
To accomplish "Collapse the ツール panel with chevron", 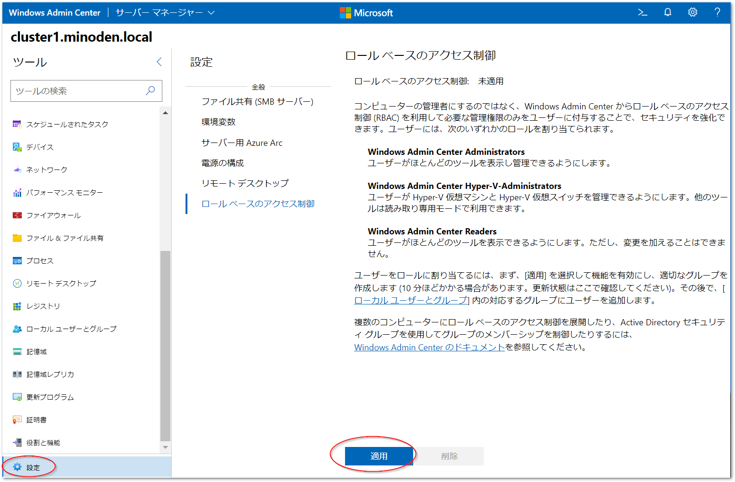I will click(159, 62).
